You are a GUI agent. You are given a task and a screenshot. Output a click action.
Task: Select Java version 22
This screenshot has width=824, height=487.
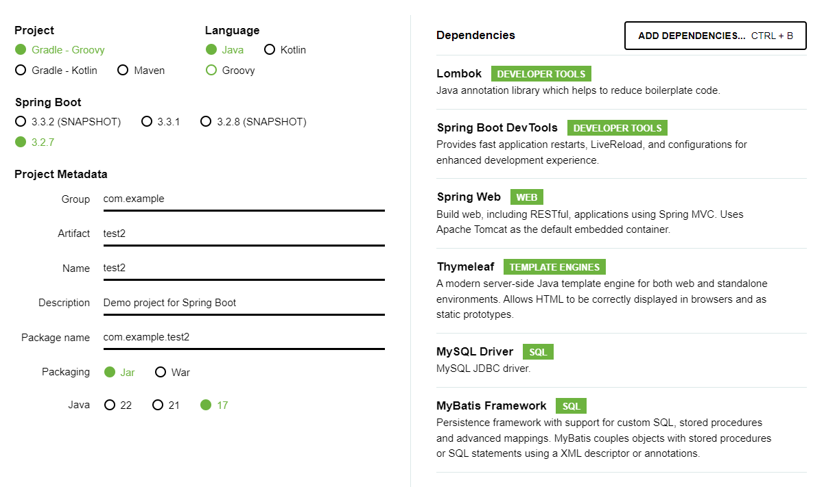click(110, 405)
